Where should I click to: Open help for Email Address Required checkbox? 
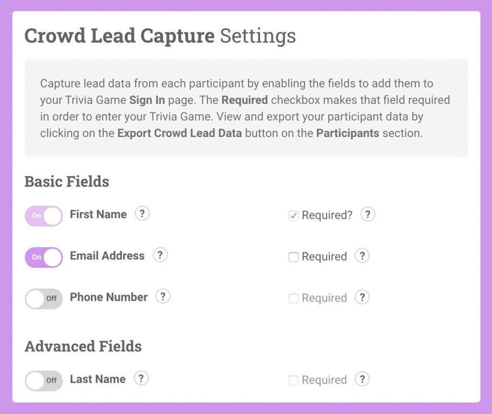pos(362,255)
